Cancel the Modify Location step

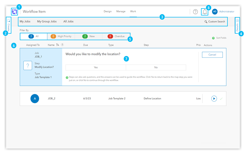[212, 55]
